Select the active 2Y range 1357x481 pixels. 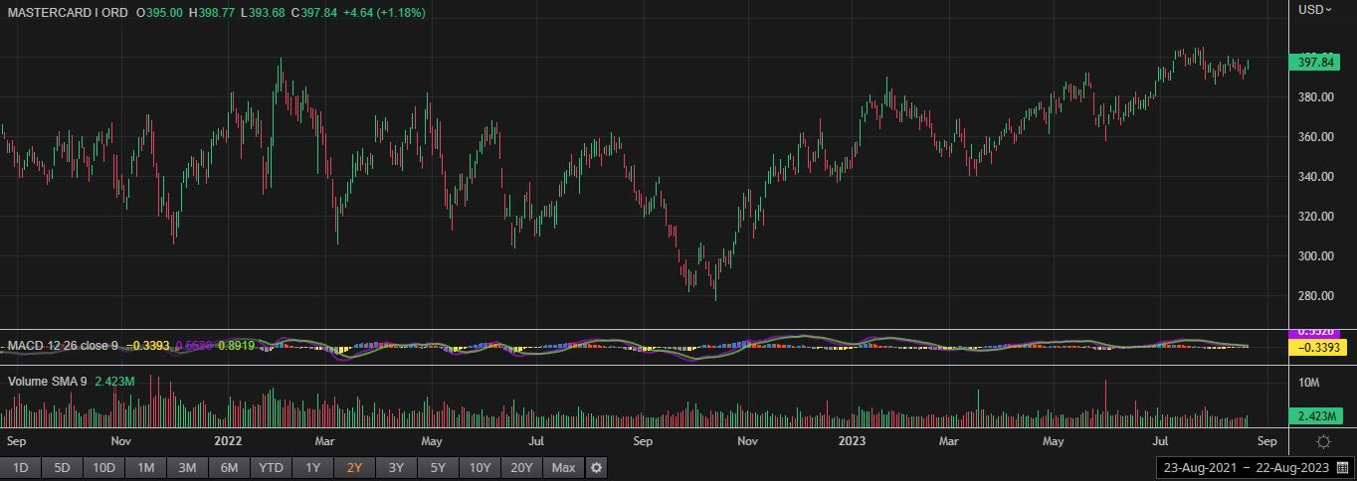coord(354,467)
